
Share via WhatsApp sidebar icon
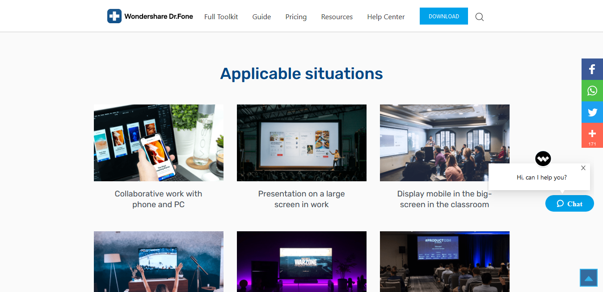(592, 91)
